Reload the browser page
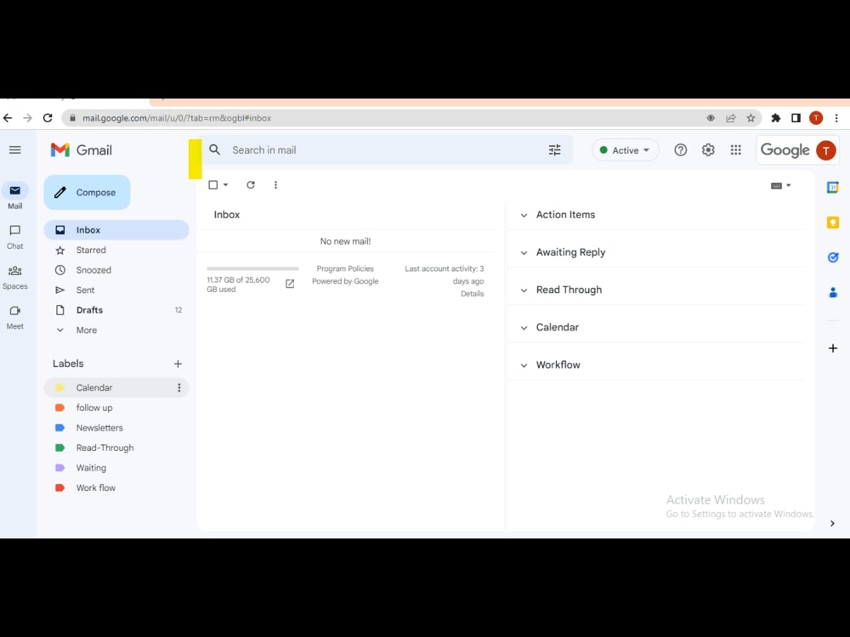The image size is (850, 637). click(x=48, y=117)
